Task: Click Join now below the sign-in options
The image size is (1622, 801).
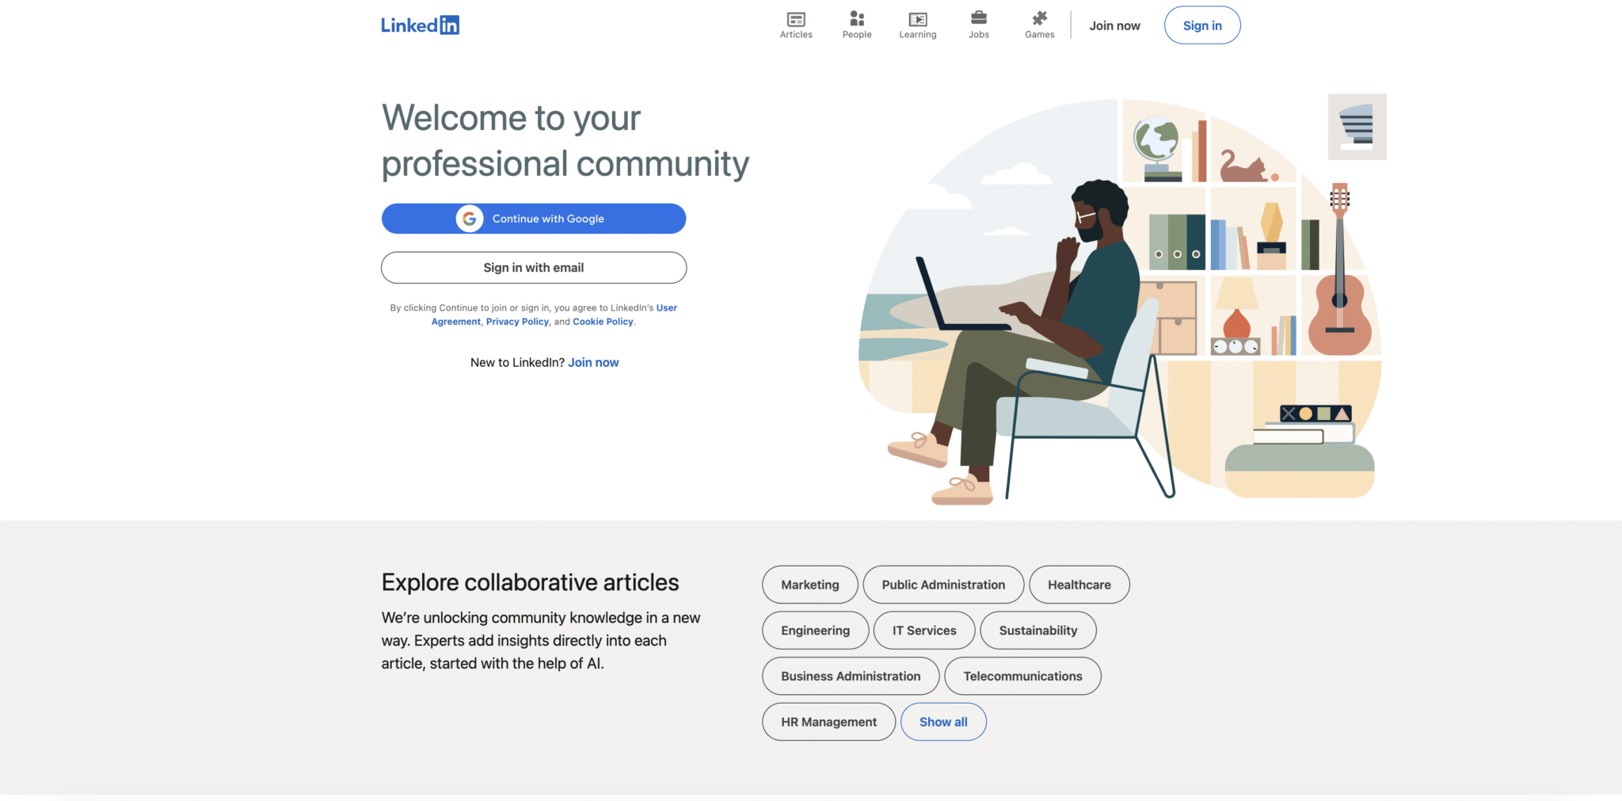Action: (593, 362)
